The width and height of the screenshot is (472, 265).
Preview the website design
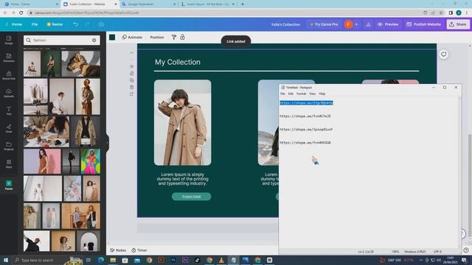point(388,24)
